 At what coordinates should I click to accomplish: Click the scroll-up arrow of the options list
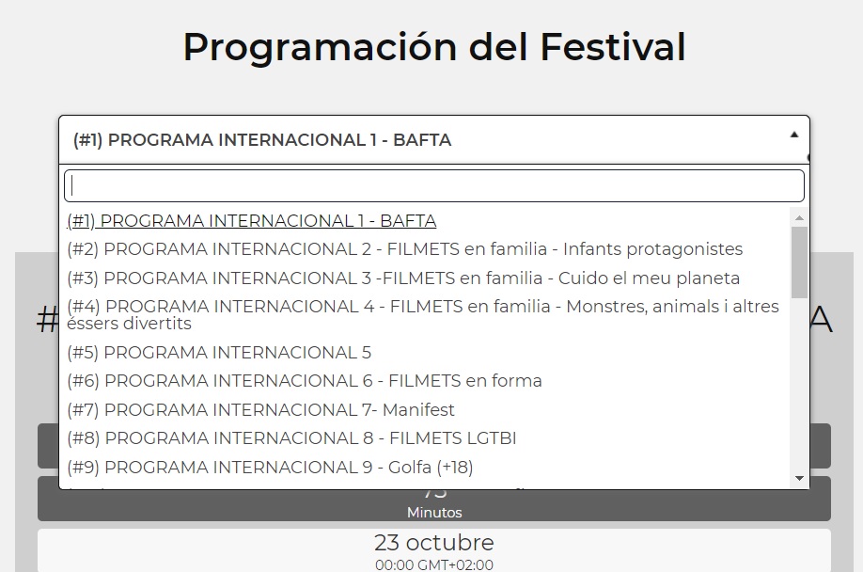799,218
